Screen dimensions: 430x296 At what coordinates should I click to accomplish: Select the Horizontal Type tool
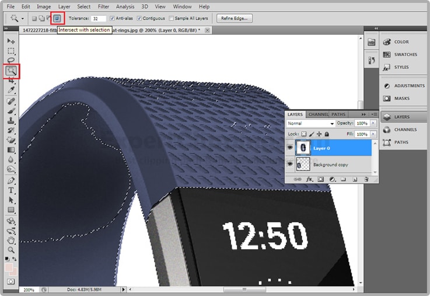11,190
